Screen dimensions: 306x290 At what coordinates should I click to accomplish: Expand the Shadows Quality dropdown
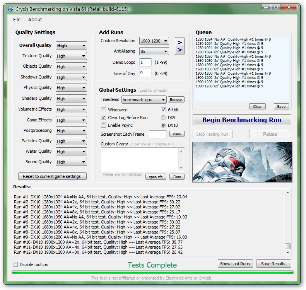pyautogui.click(x=71, y=77)
